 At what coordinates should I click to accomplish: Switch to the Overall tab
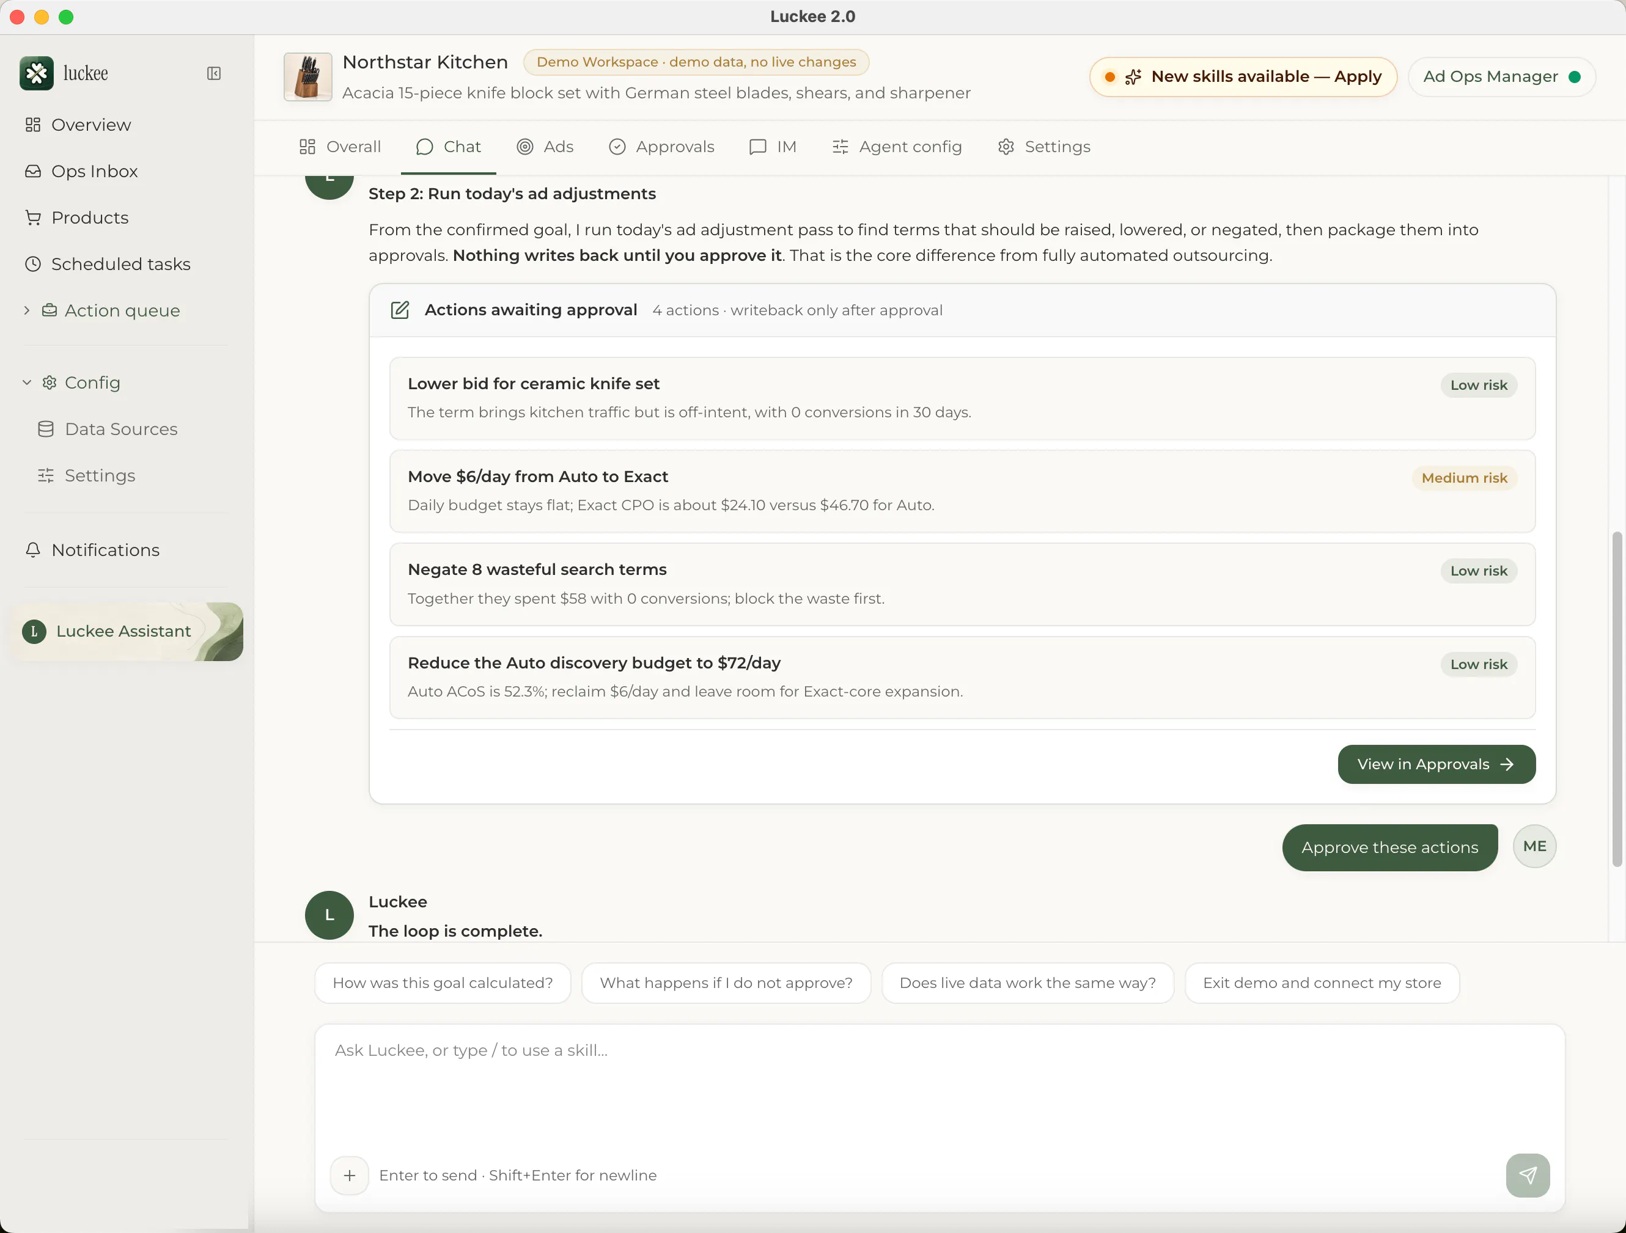pos(340,147)
